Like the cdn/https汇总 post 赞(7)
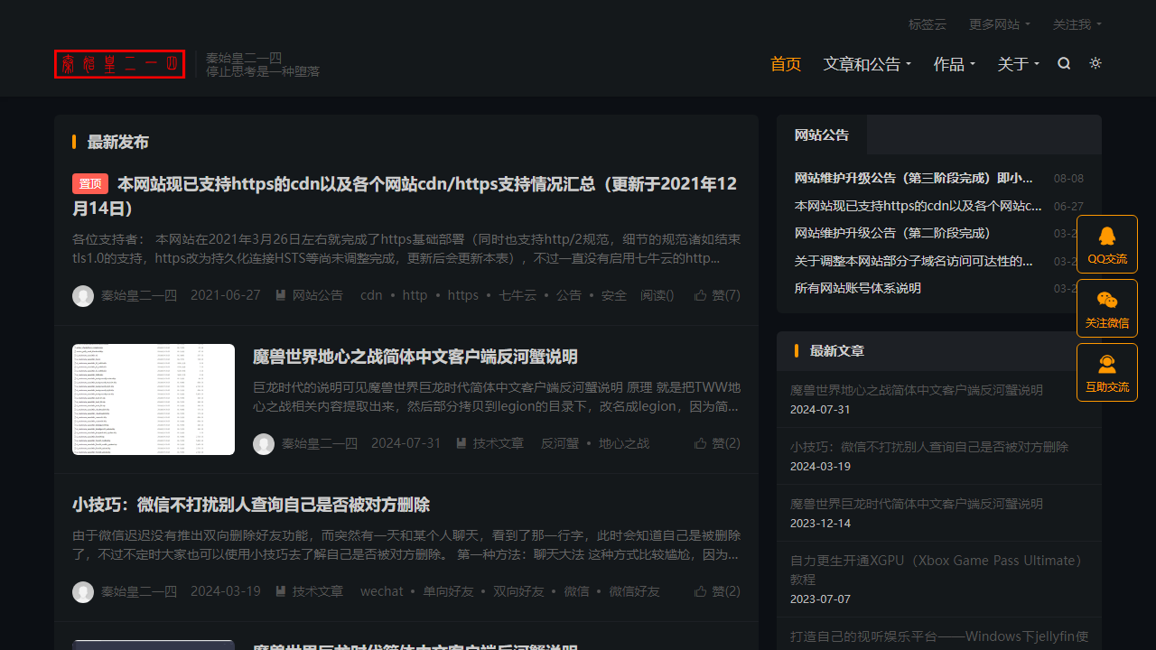The width and height of the screenshot is (1156, 650). coord(717,295)
